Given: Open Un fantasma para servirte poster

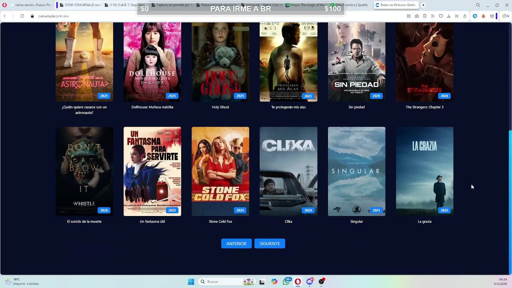Looking at the screenshot, I should coord(152,171).
